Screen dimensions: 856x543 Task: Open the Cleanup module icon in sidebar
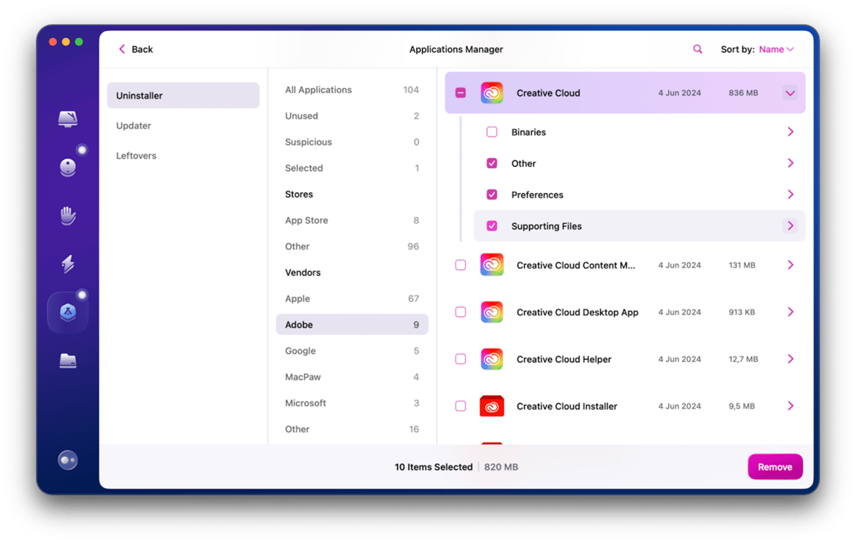tap(68, 167)
